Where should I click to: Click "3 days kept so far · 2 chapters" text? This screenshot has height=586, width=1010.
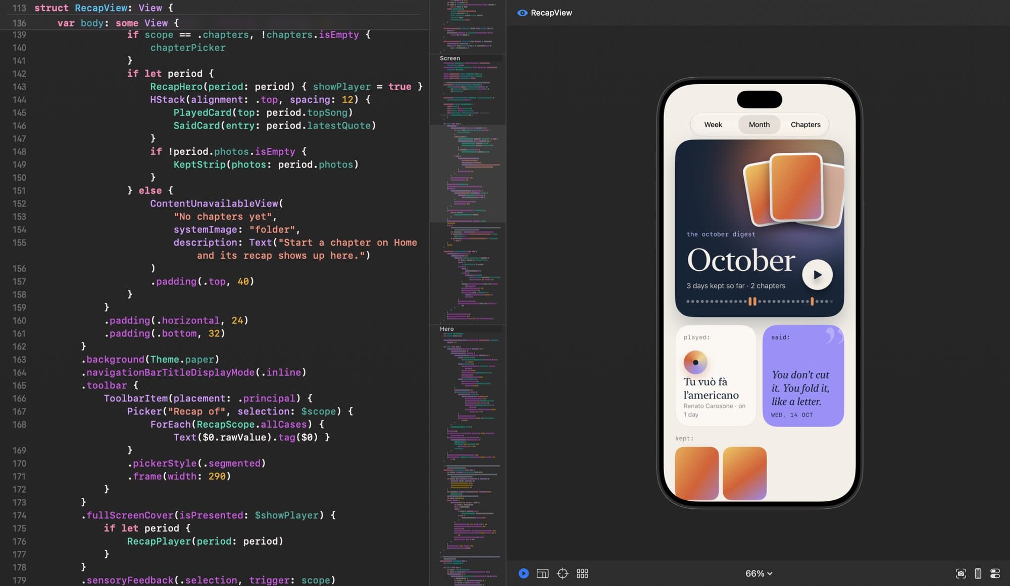[736, 286]
